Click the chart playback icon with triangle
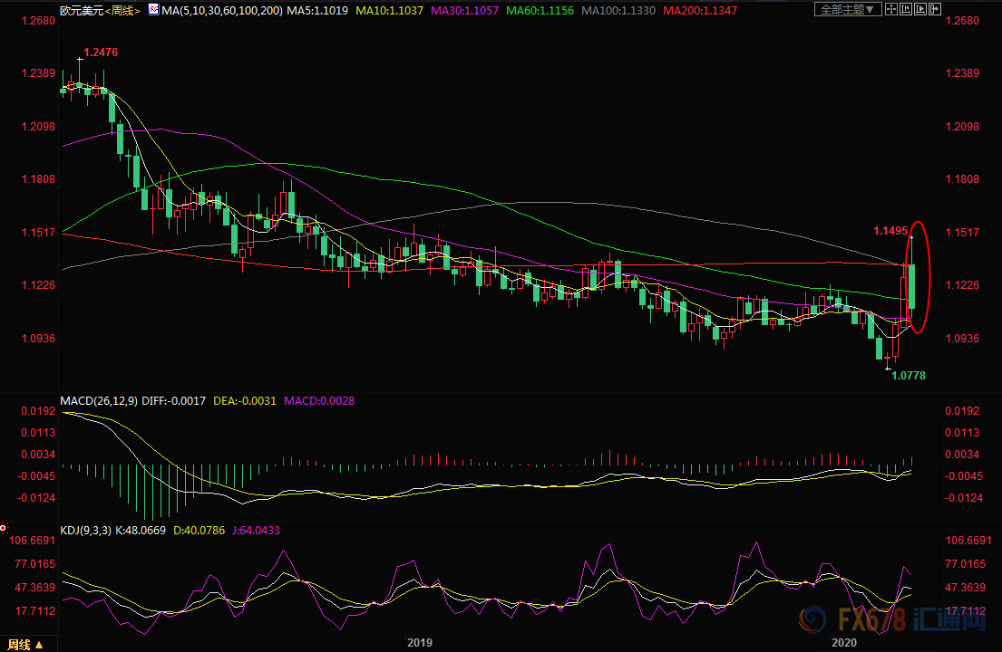This screenshot has height=652, width=1002. point(920,9)
